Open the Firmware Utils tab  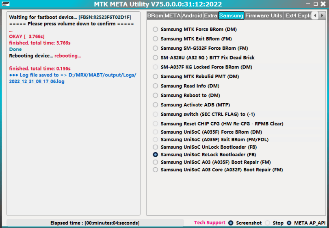tap(264, 16)
